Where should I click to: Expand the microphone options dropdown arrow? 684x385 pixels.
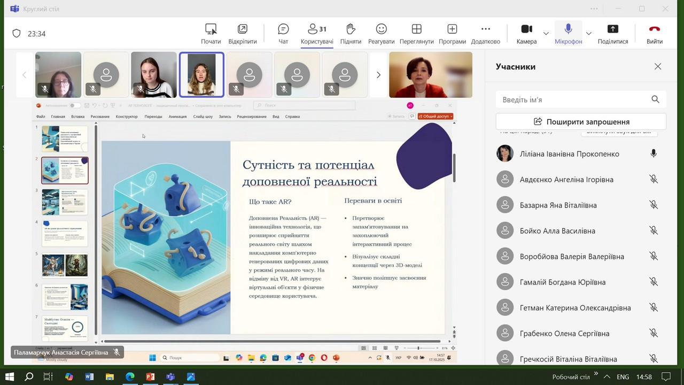click(588, 34)
